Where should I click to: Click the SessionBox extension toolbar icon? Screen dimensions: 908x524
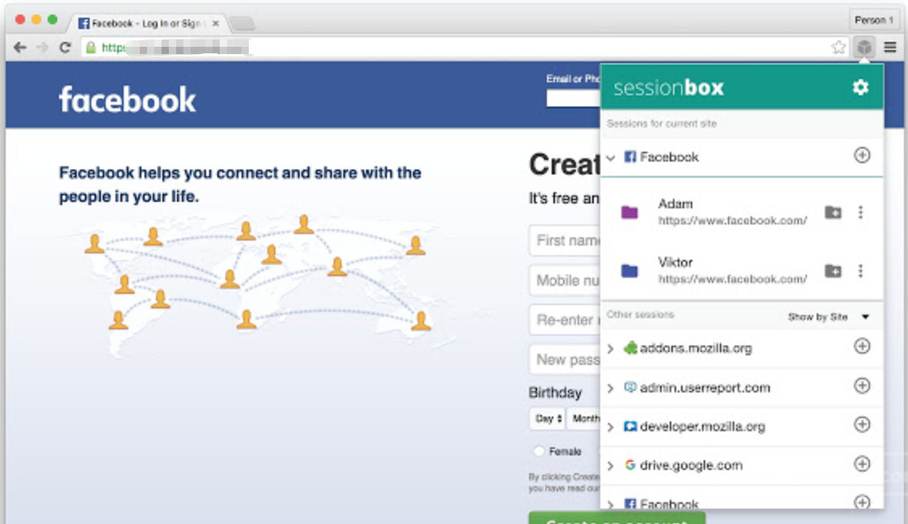pyautogui.click(x=864, y=47)
